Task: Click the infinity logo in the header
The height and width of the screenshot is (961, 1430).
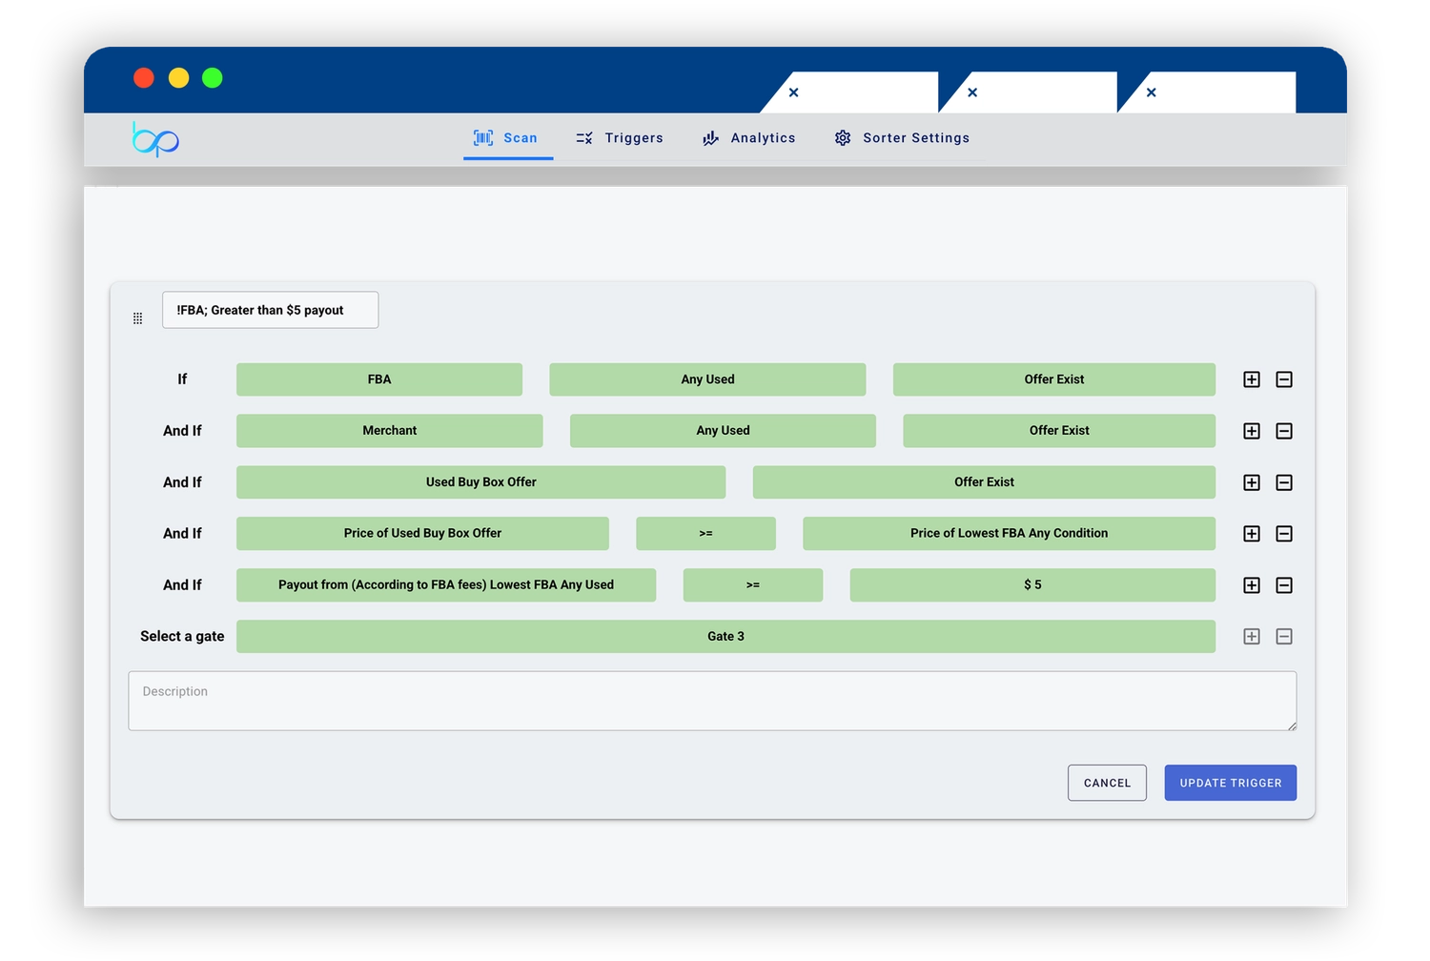Action: 155,139
